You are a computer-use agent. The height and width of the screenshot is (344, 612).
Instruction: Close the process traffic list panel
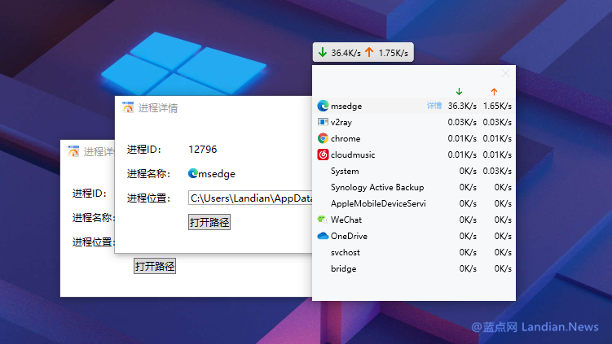505,73
